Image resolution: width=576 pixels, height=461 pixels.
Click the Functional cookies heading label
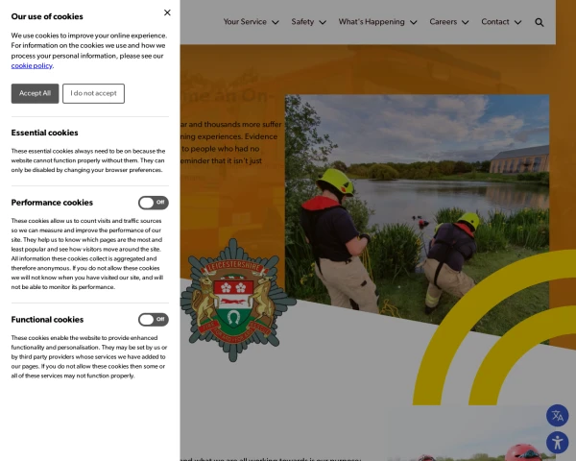coord(47,320)
